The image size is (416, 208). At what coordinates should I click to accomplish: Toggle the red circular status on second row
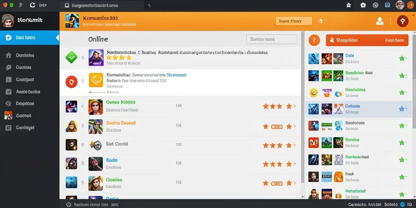click(x=71, y=82)
